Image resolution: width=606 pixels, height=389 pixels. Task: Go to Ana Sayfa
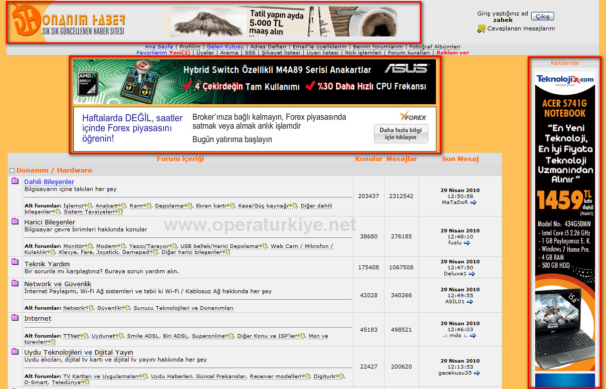coord(159,47)
